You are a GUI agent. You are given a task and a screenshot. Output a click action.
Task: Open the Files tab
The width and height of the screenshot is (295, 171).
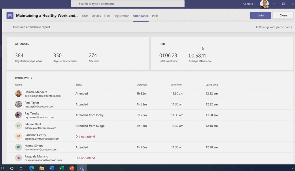pos(107,16)
